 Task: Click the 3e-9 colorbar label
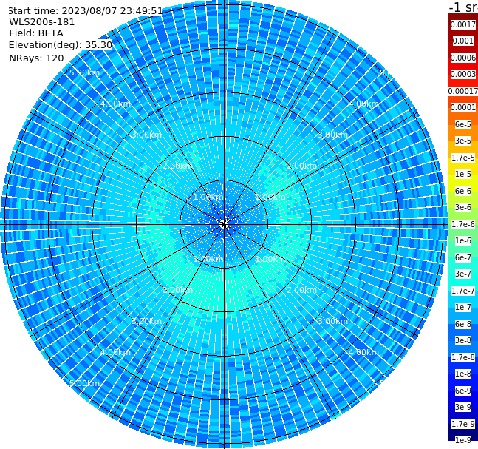tap(463, 407)
